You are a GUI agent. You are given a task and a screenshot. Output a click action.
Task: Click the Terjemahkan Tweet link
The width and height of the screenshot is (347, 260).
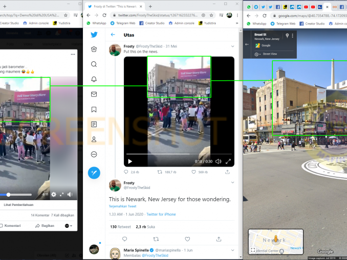(x=122, y=206)
